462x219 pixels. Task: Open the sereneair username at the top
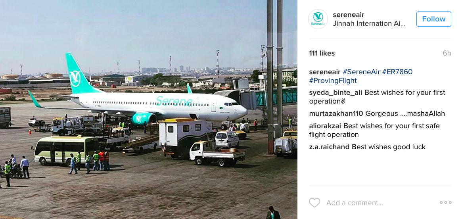pos(349,15)
